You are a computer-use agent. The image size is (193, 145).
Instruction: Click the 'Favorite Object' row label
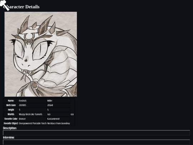pos(11,123)
